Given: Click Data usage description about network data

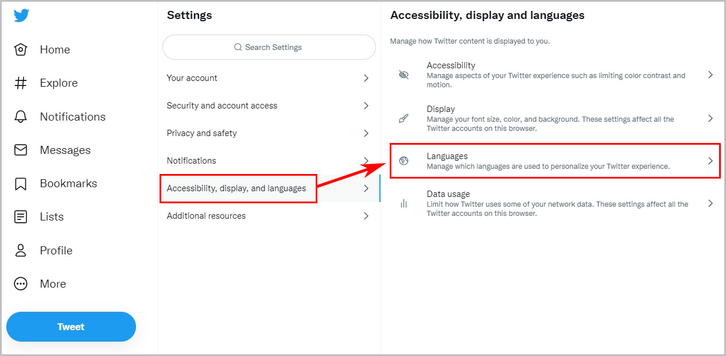Looking at the screenshot, I should [x=557, y=208].
